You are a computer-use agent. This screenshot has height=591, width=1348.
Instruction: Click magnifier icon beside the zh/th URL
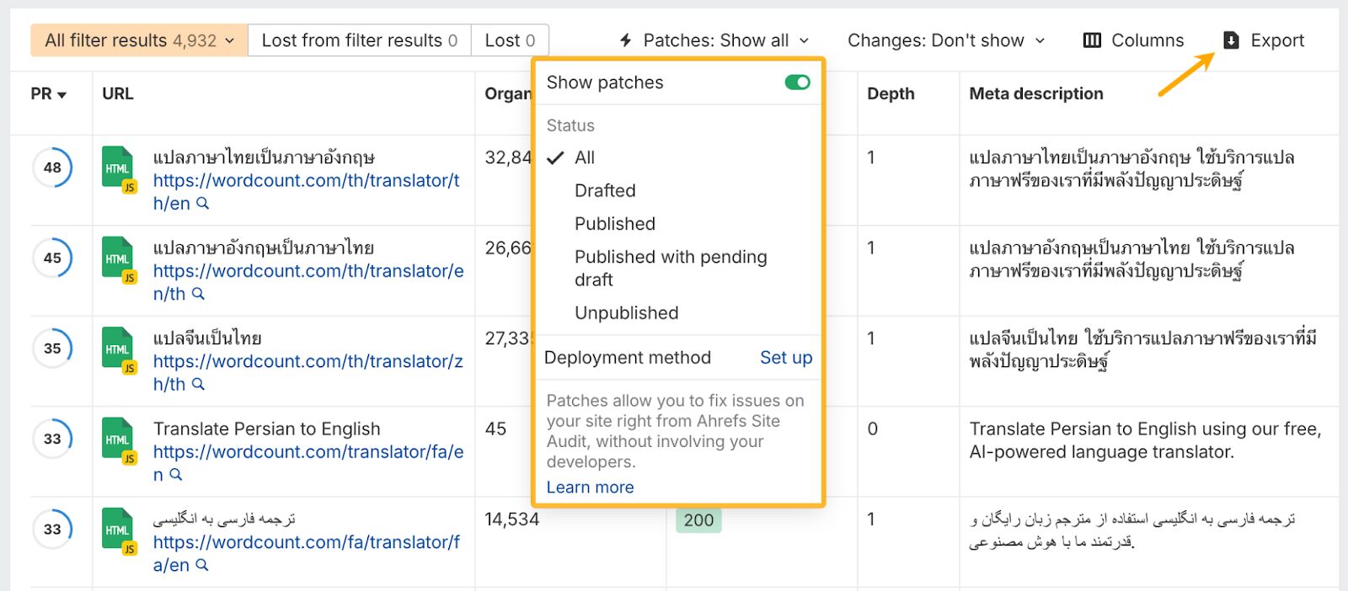pyautogui.click(x=198, y=384)
